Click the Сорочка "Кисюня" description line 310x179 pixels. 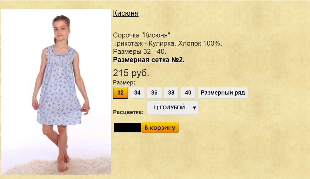click(142, 35)
